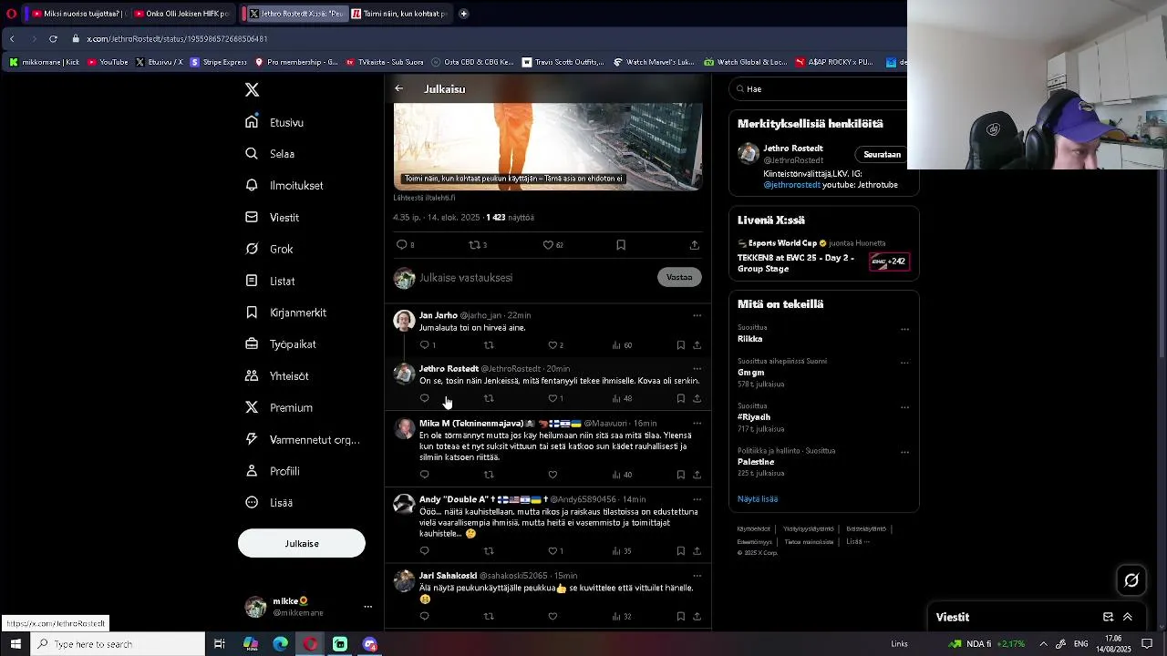Open Lisää menu in sidebar
This screenshot has width=1167, height=656.
[x=269, y=503]
